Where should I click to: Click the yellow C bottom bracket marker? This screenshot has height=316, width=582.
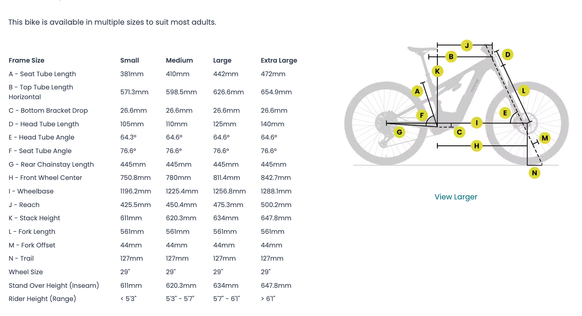(459, 132)
